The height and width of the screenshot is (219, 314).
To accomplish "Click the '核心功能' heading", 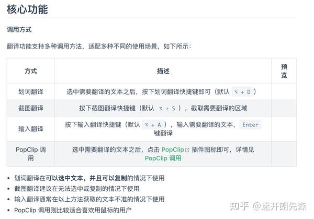I will point(27,9).
